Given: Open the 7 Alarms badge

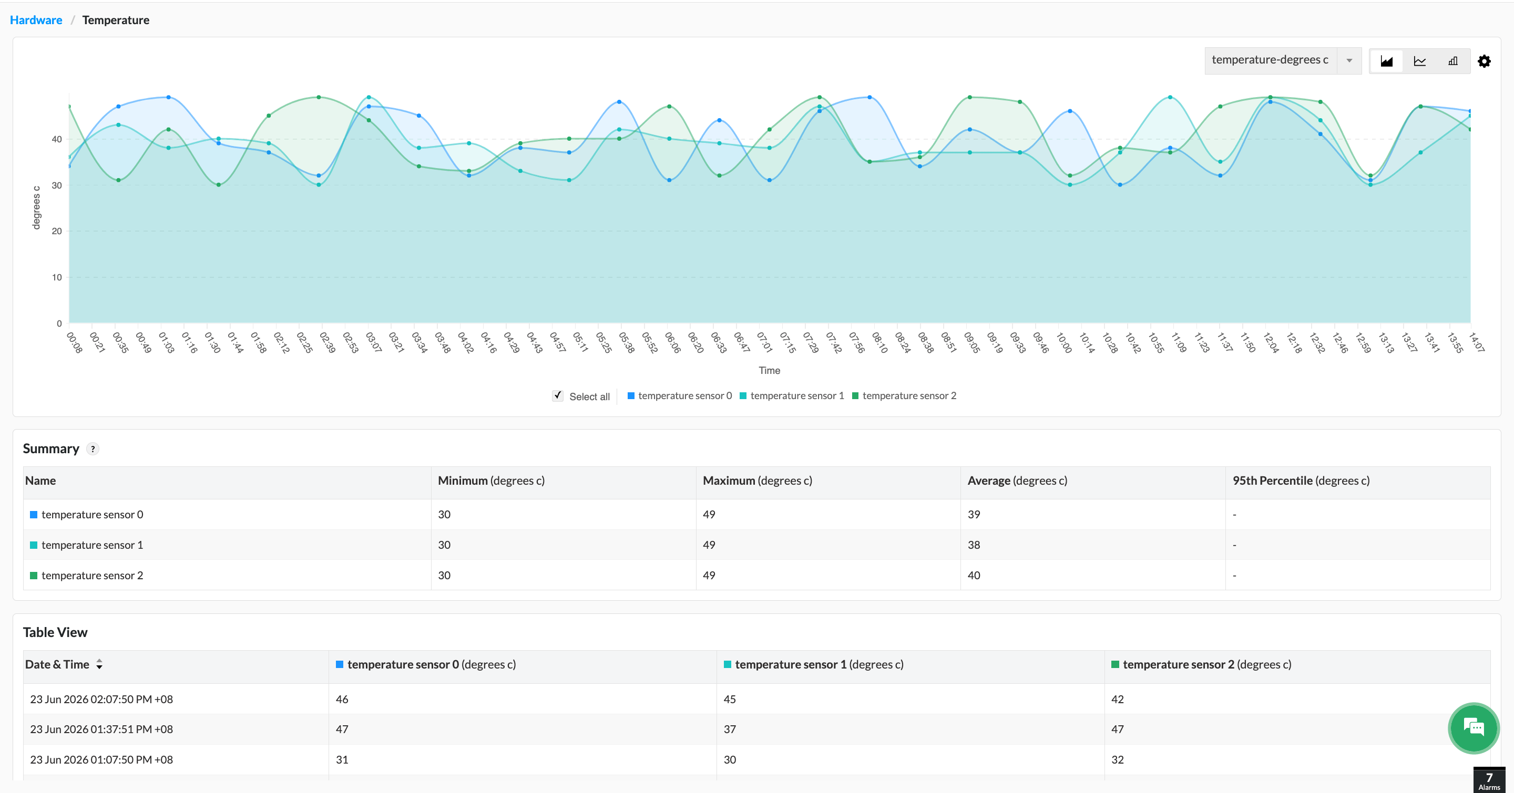Looking at the screenshot, I should (1489, 781).
